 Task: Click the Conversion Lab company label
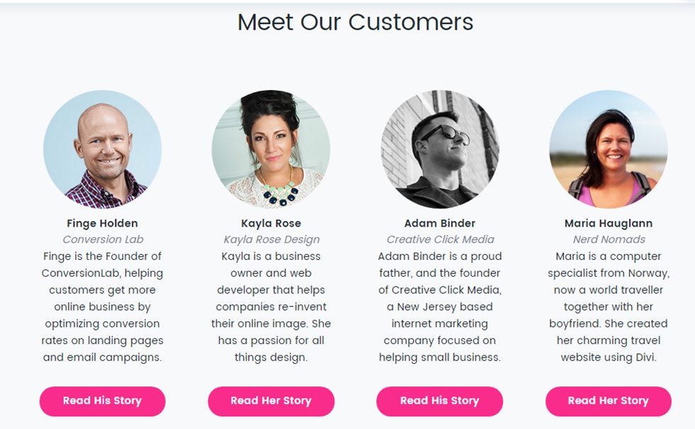103,239
